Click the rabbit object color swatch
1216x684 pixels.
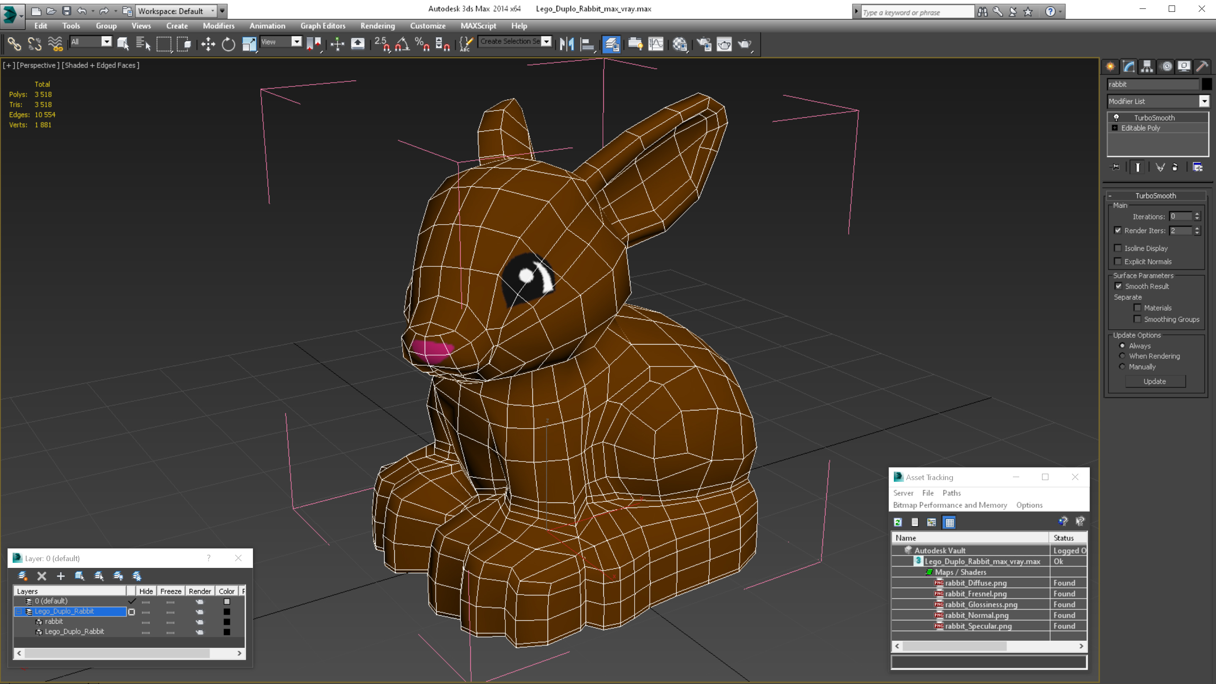pyautogui.click(x=1206, y=84)
